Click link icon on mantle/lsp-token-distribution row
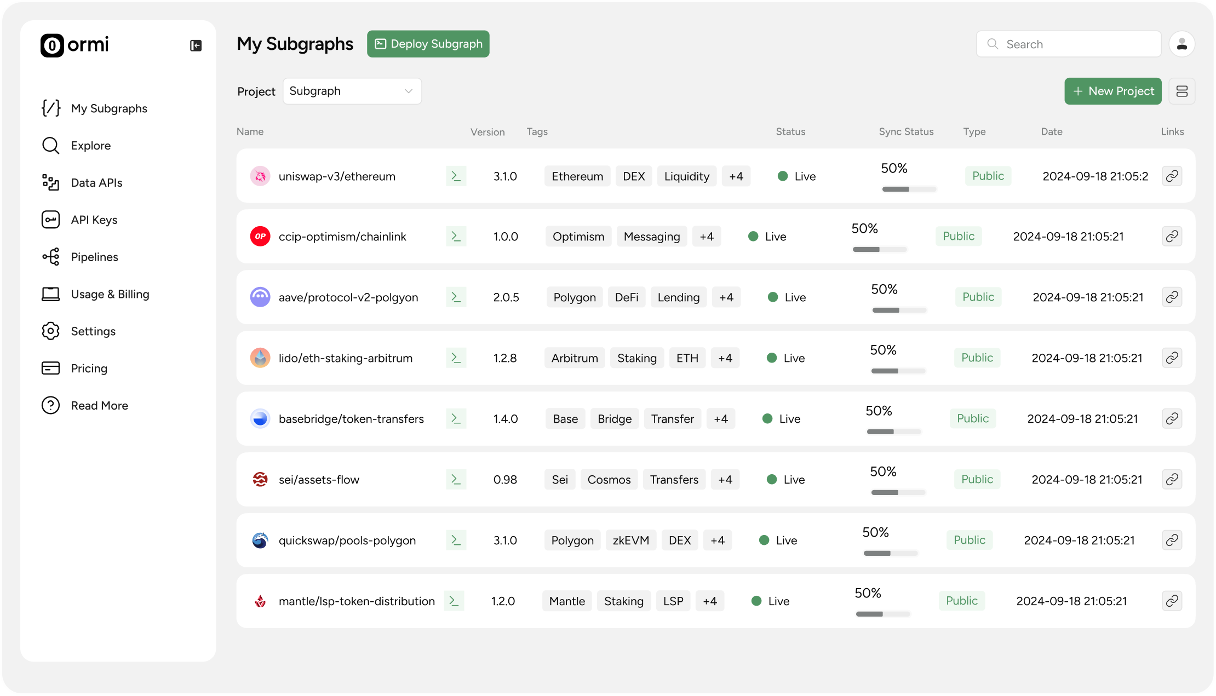Screen dimensions: 1216x696 pos(1172,601)
